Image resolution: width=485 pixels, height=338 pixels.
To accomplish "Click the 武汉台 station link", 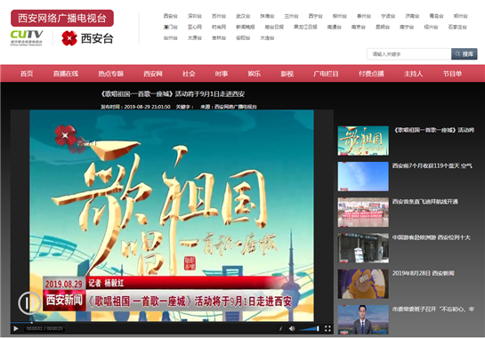I will [x=243, y=16].
